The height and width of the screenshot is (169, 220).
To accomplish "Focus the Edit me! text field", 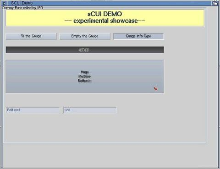I will 33,110.
